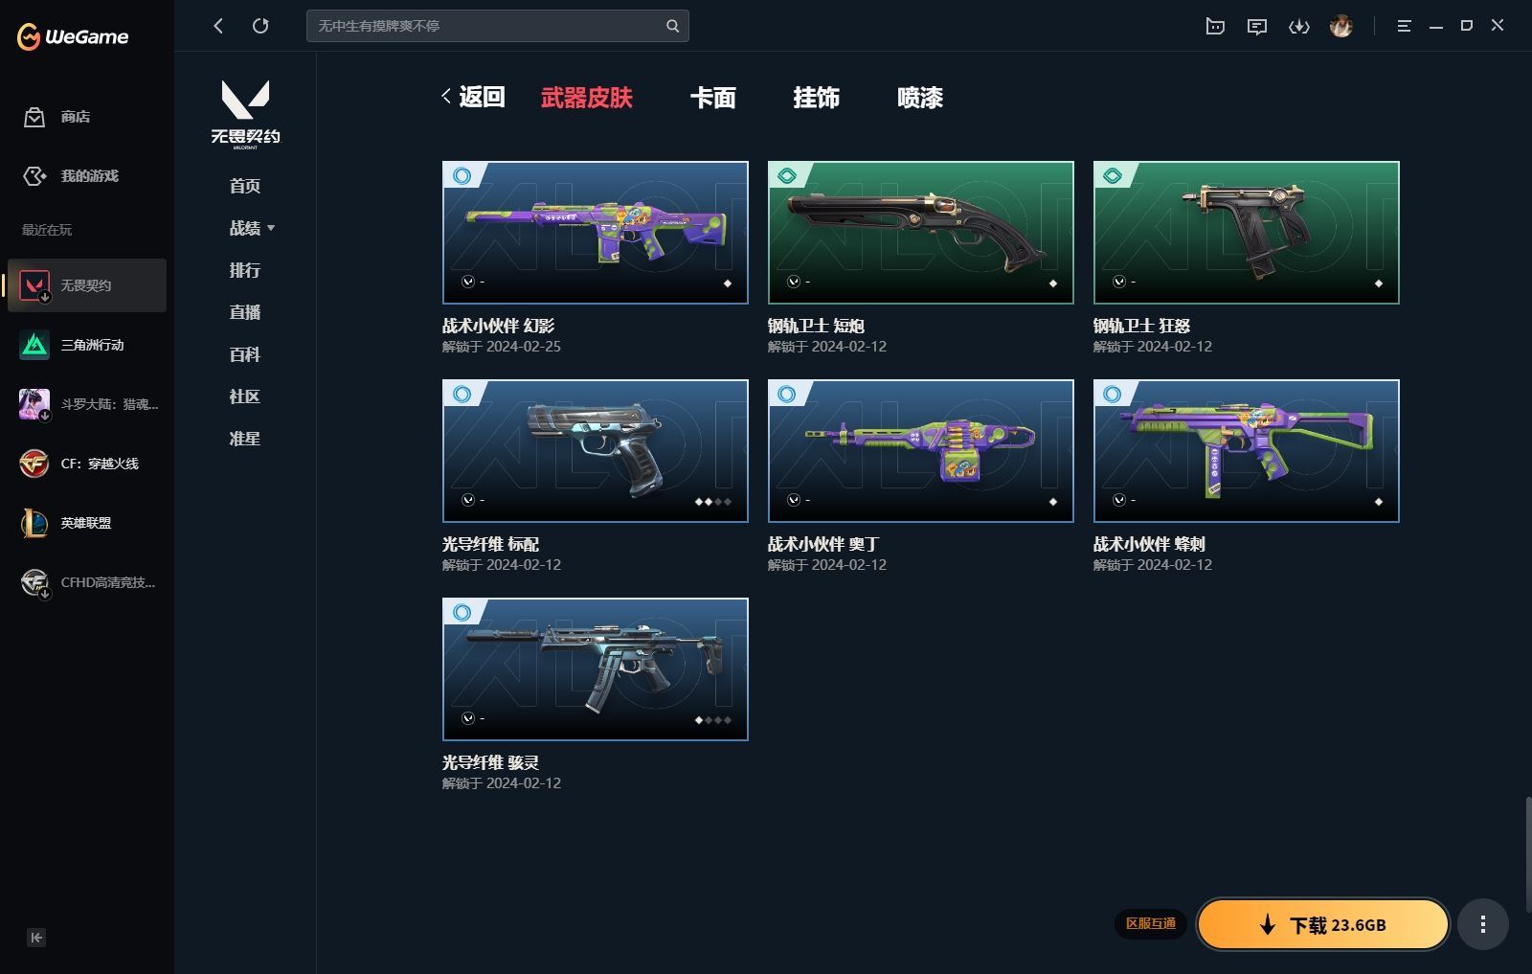Click the 下载 23.6GB button
The image size is (1532, 974).
coord(1322,924)
